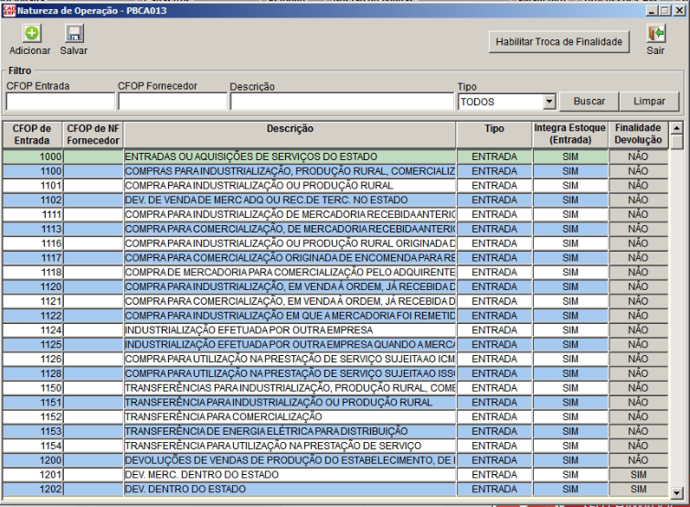
Task: Select CFOP cell 1154
Action: click(x=33, y=446)
